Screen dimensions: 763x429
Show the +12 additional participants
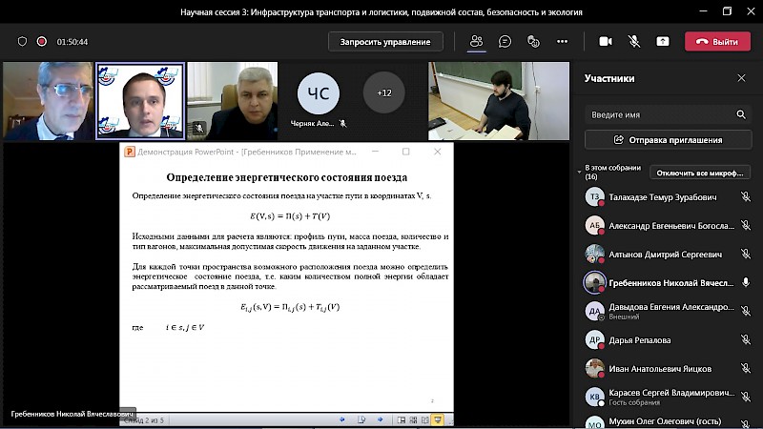click(x=383, y=93)
